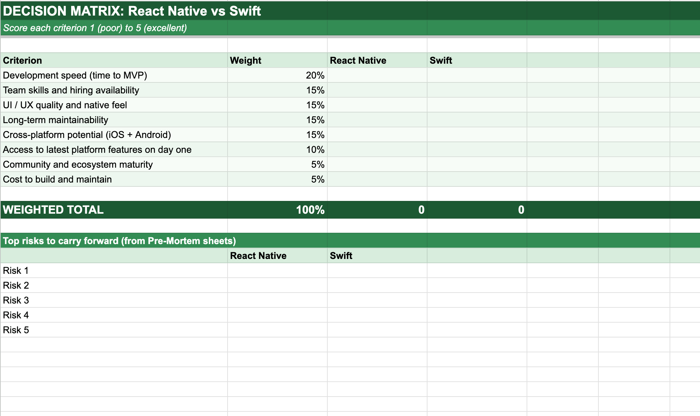This screenshot has width=700, height=416.
Task: Select the Swift cell for Risk 2
Action: coord(377,285)
